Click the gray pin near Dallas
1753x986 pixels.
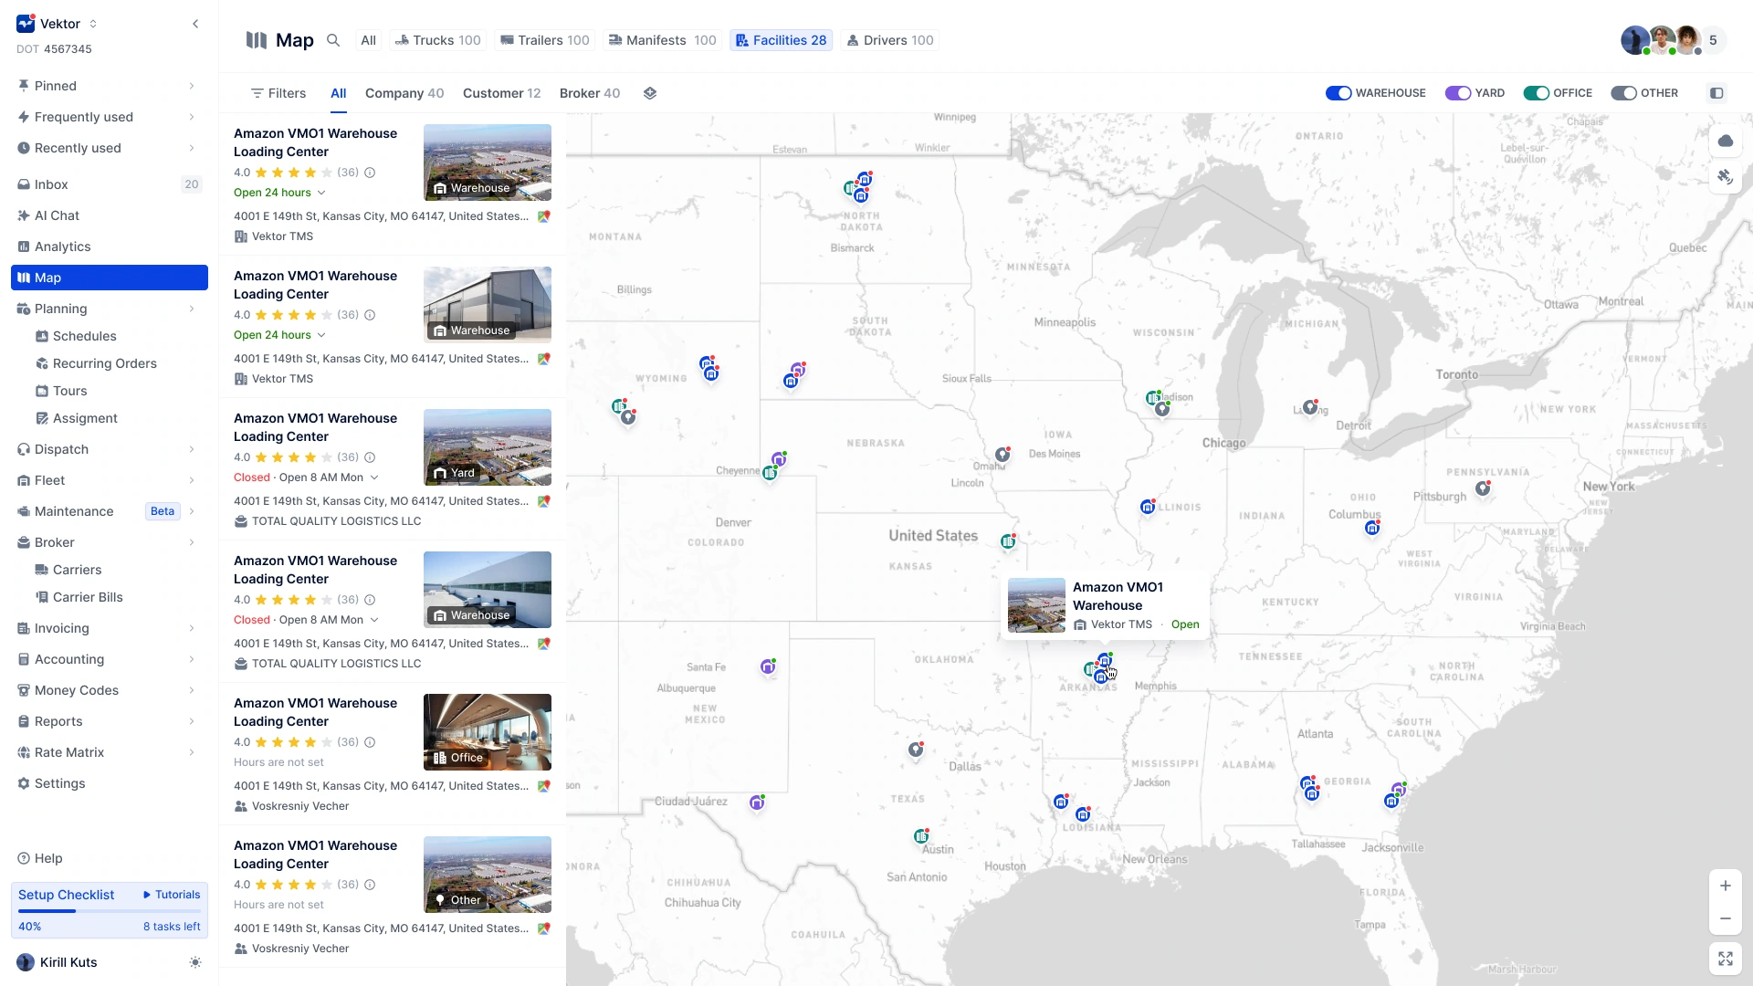[x=916, y=750]
